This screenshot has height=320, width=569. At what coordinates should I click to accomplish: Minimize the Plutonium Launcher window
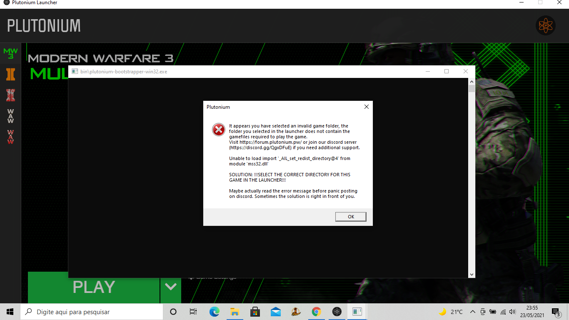point(522,2)
